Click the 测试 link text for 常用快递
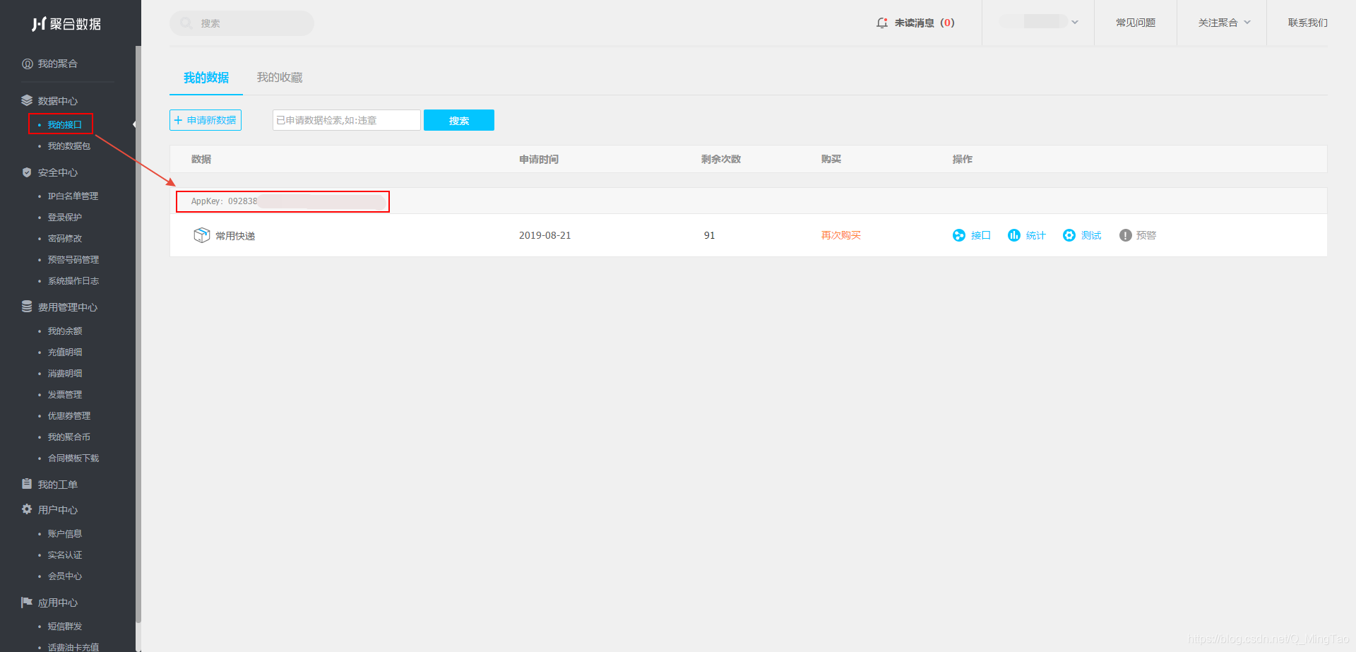Viewport: 1356px width, 652px height. tap(1091, 235)
